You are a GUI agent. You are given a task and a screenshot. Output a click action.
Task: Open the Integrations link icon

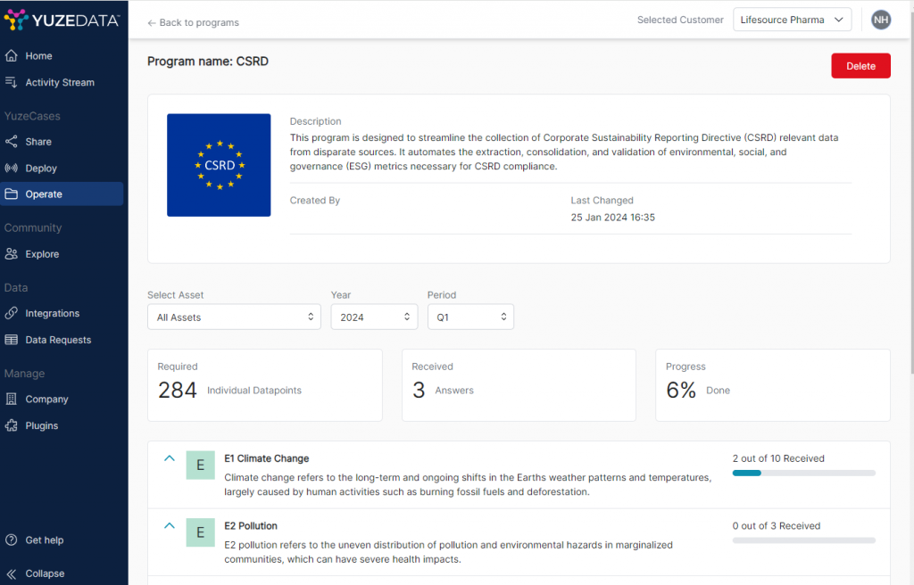(x=12, y=314)
